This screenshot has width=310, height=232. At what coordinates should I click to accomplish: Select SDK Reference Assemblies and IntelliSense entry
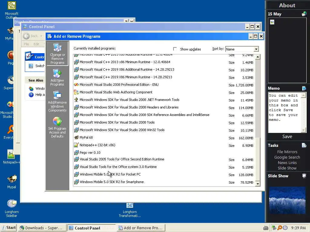pyautogui.click(x=164, y=115)
